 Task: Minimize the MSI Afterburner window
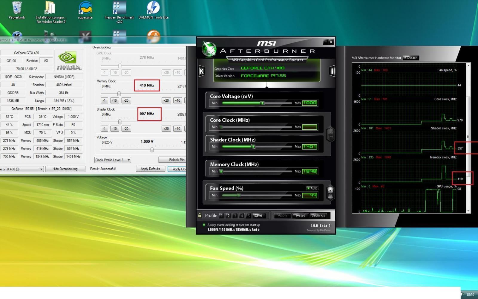325,42
